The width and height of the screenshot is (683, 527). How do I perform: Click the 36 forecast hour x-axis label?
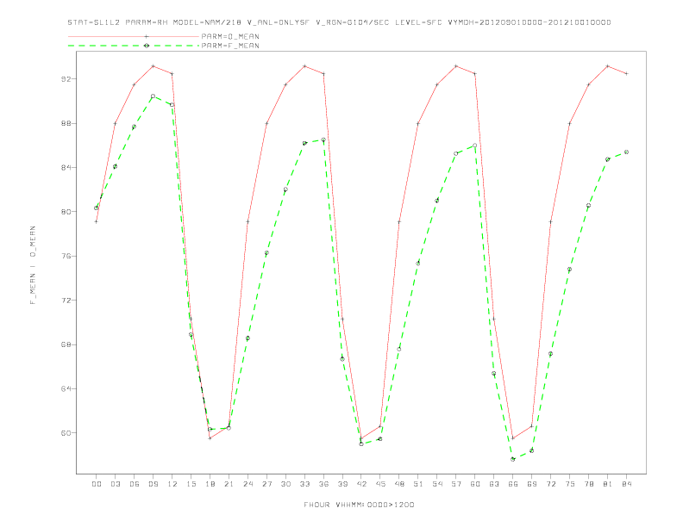coord(323,484)
